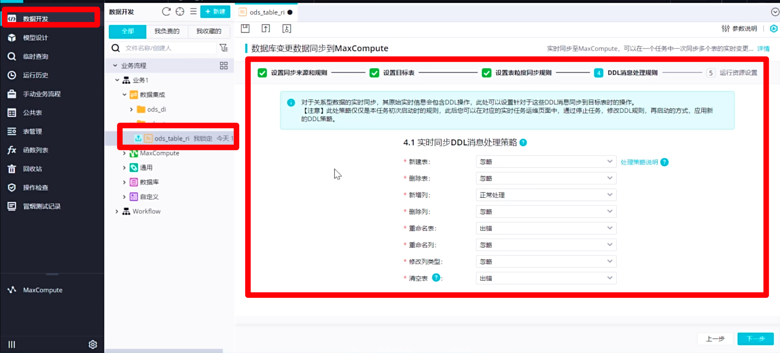Screen dimensions: 780x353
Task: Open the 处理策略说明 link
Action: point(639,162)
